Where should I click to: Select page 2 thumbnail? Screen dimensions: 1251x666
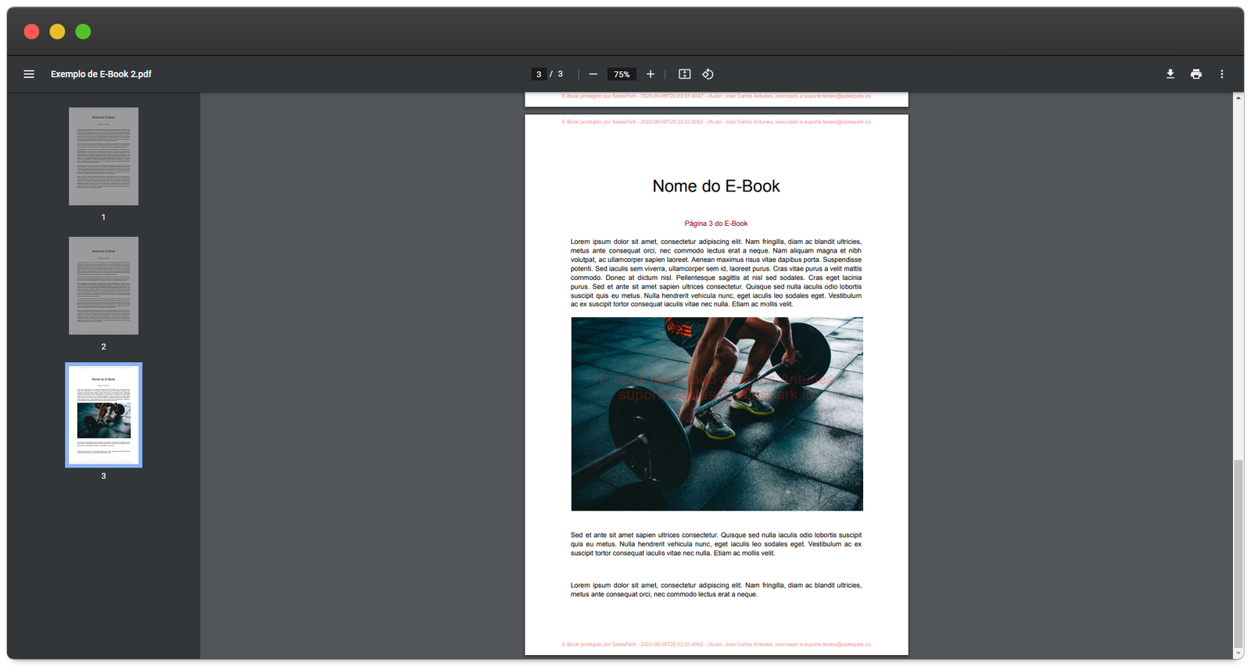point(103,286)
